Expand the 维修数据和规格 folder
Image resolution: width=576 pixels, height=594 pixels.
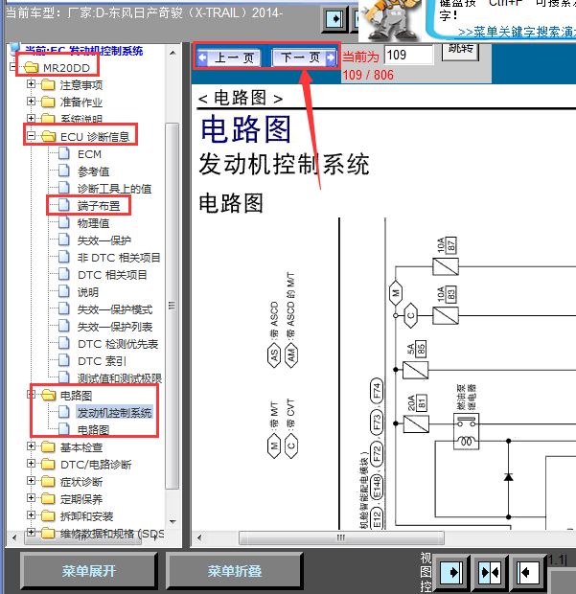(31, 533)
